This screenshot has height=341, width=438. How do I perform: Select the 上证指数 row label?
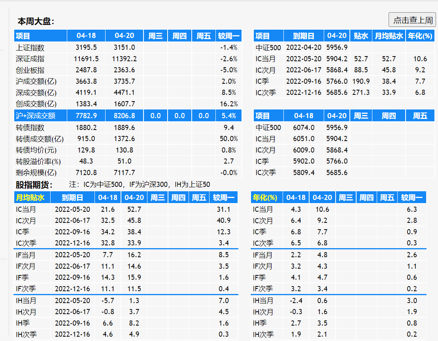click(x=30, y=47)
